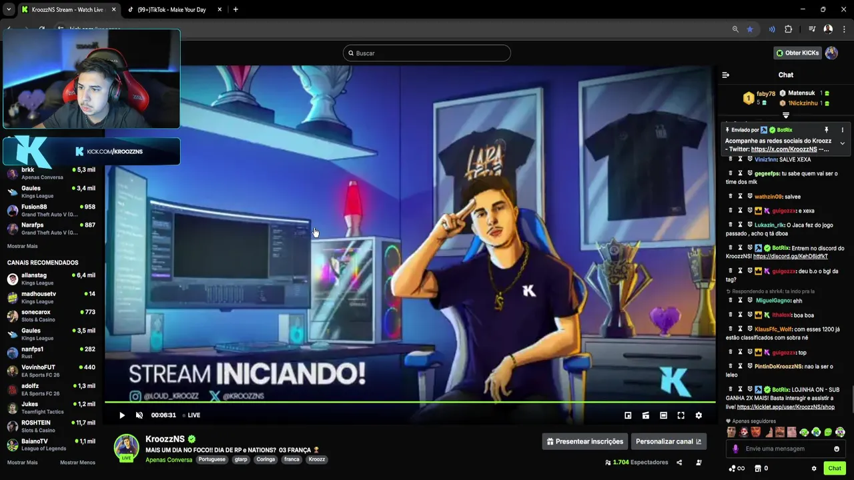Open video player settings gear
This screenshot has width=854, height=480.
[x=699, y=415]
